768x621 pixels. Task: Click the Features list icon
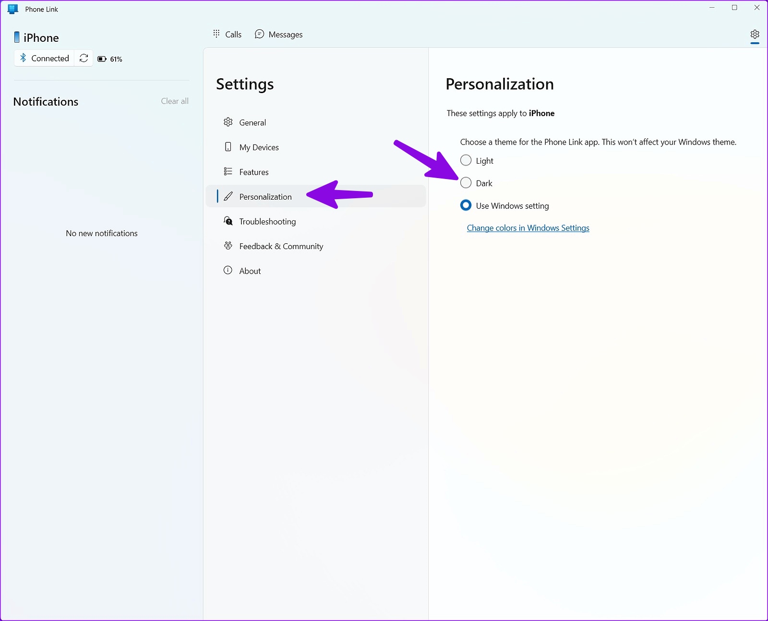pos(228,171)
